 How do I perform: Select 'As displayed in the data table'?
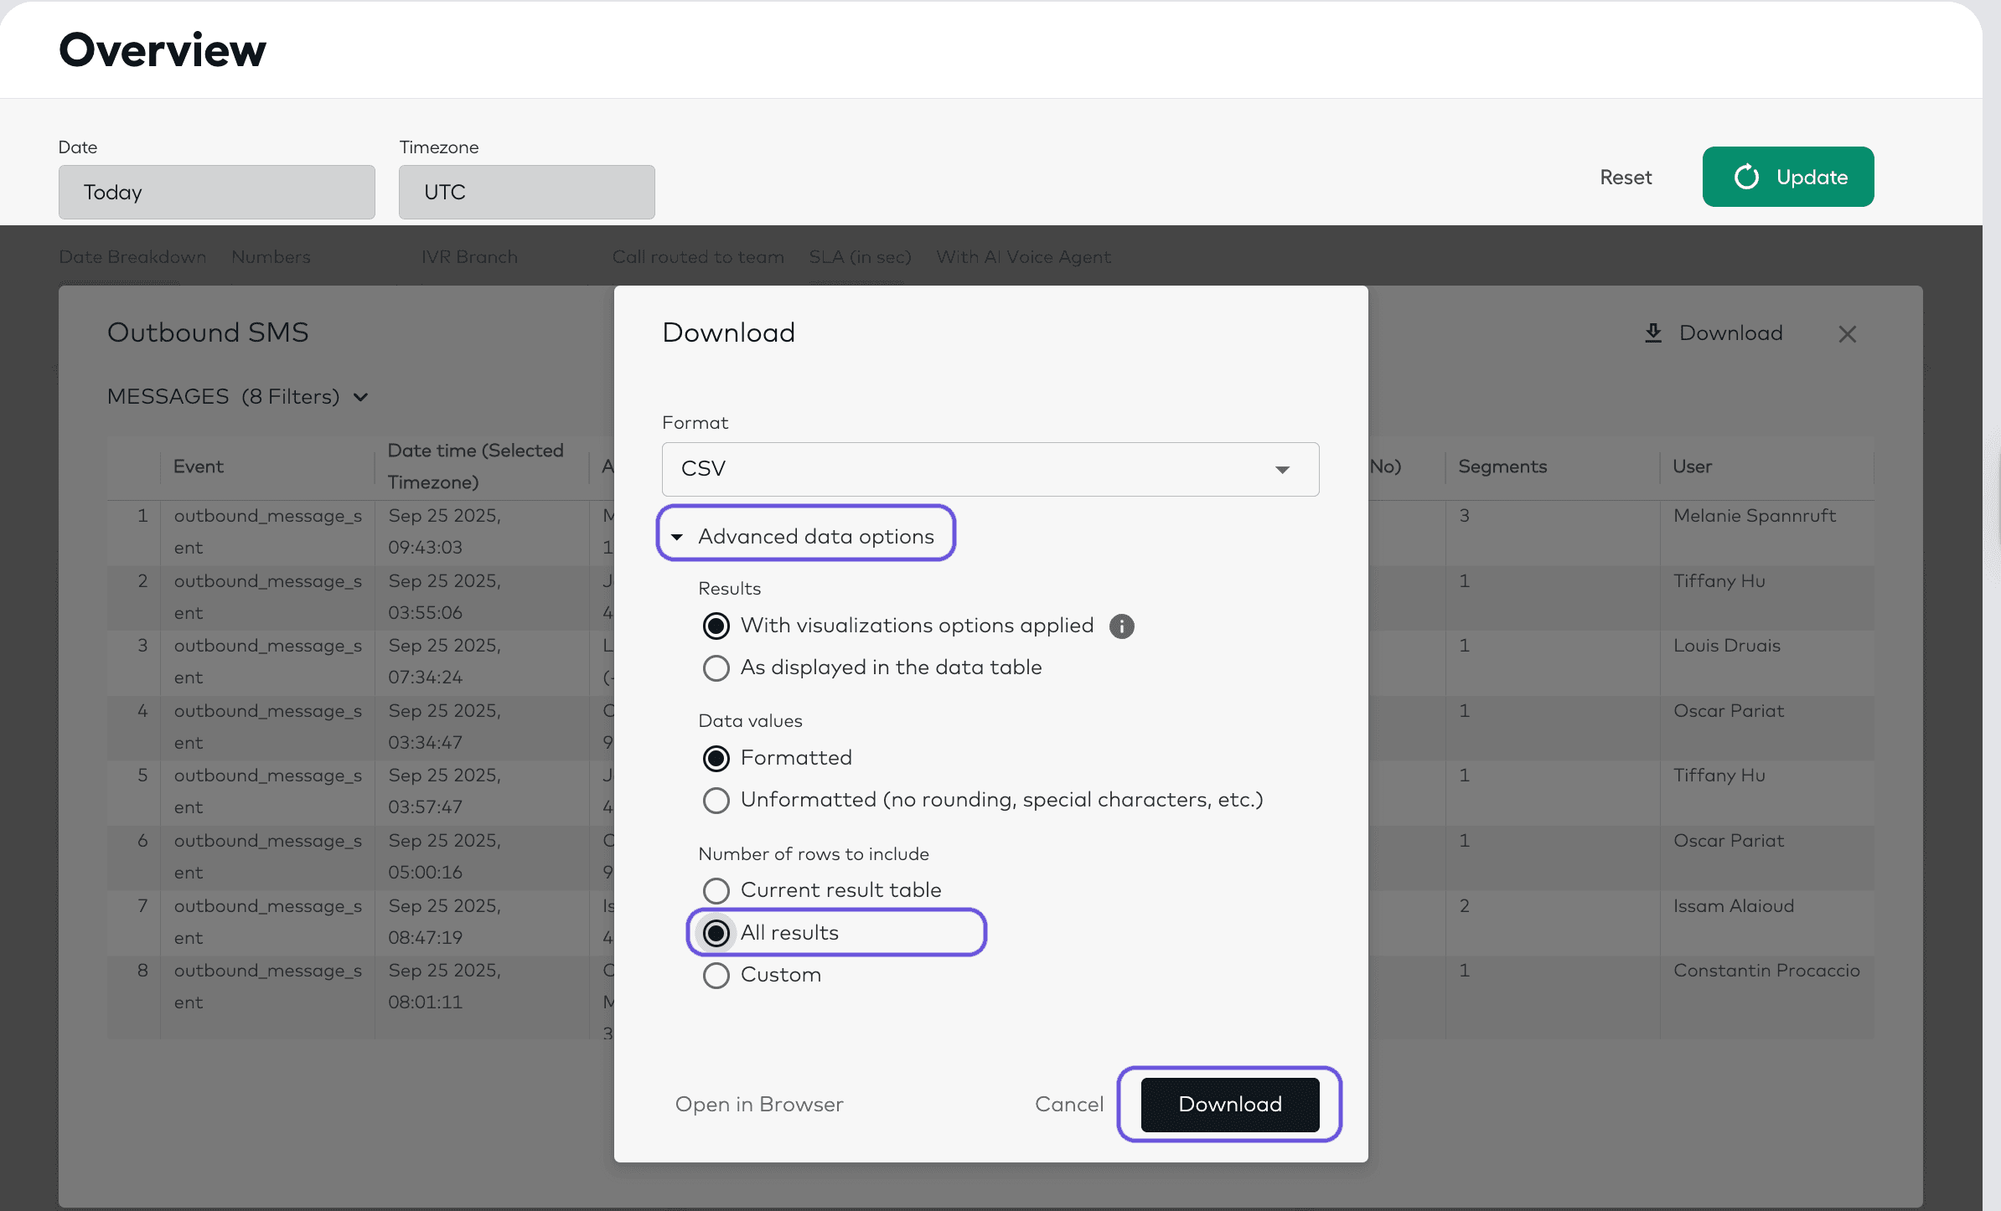click(716, 668)
